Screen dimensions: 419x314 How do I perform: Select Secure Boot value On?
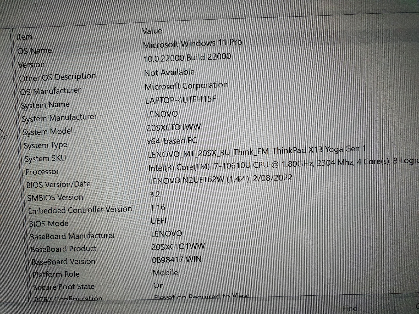pyautogui.click(x=159, y=285)
